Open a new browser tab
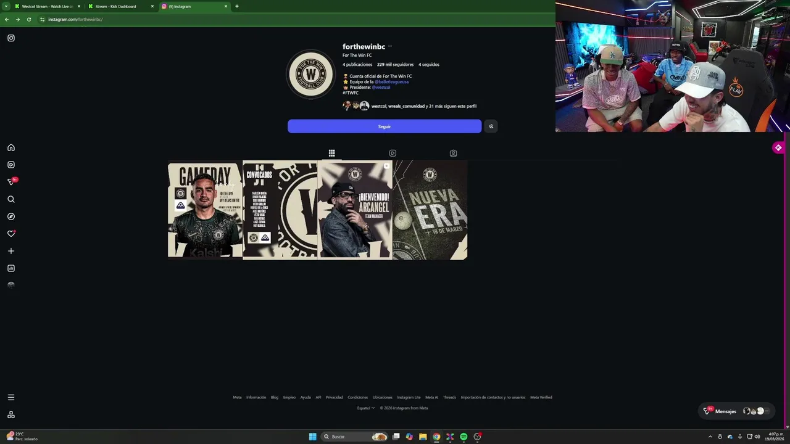Viewport: 790px width, 444px height. 237,6
